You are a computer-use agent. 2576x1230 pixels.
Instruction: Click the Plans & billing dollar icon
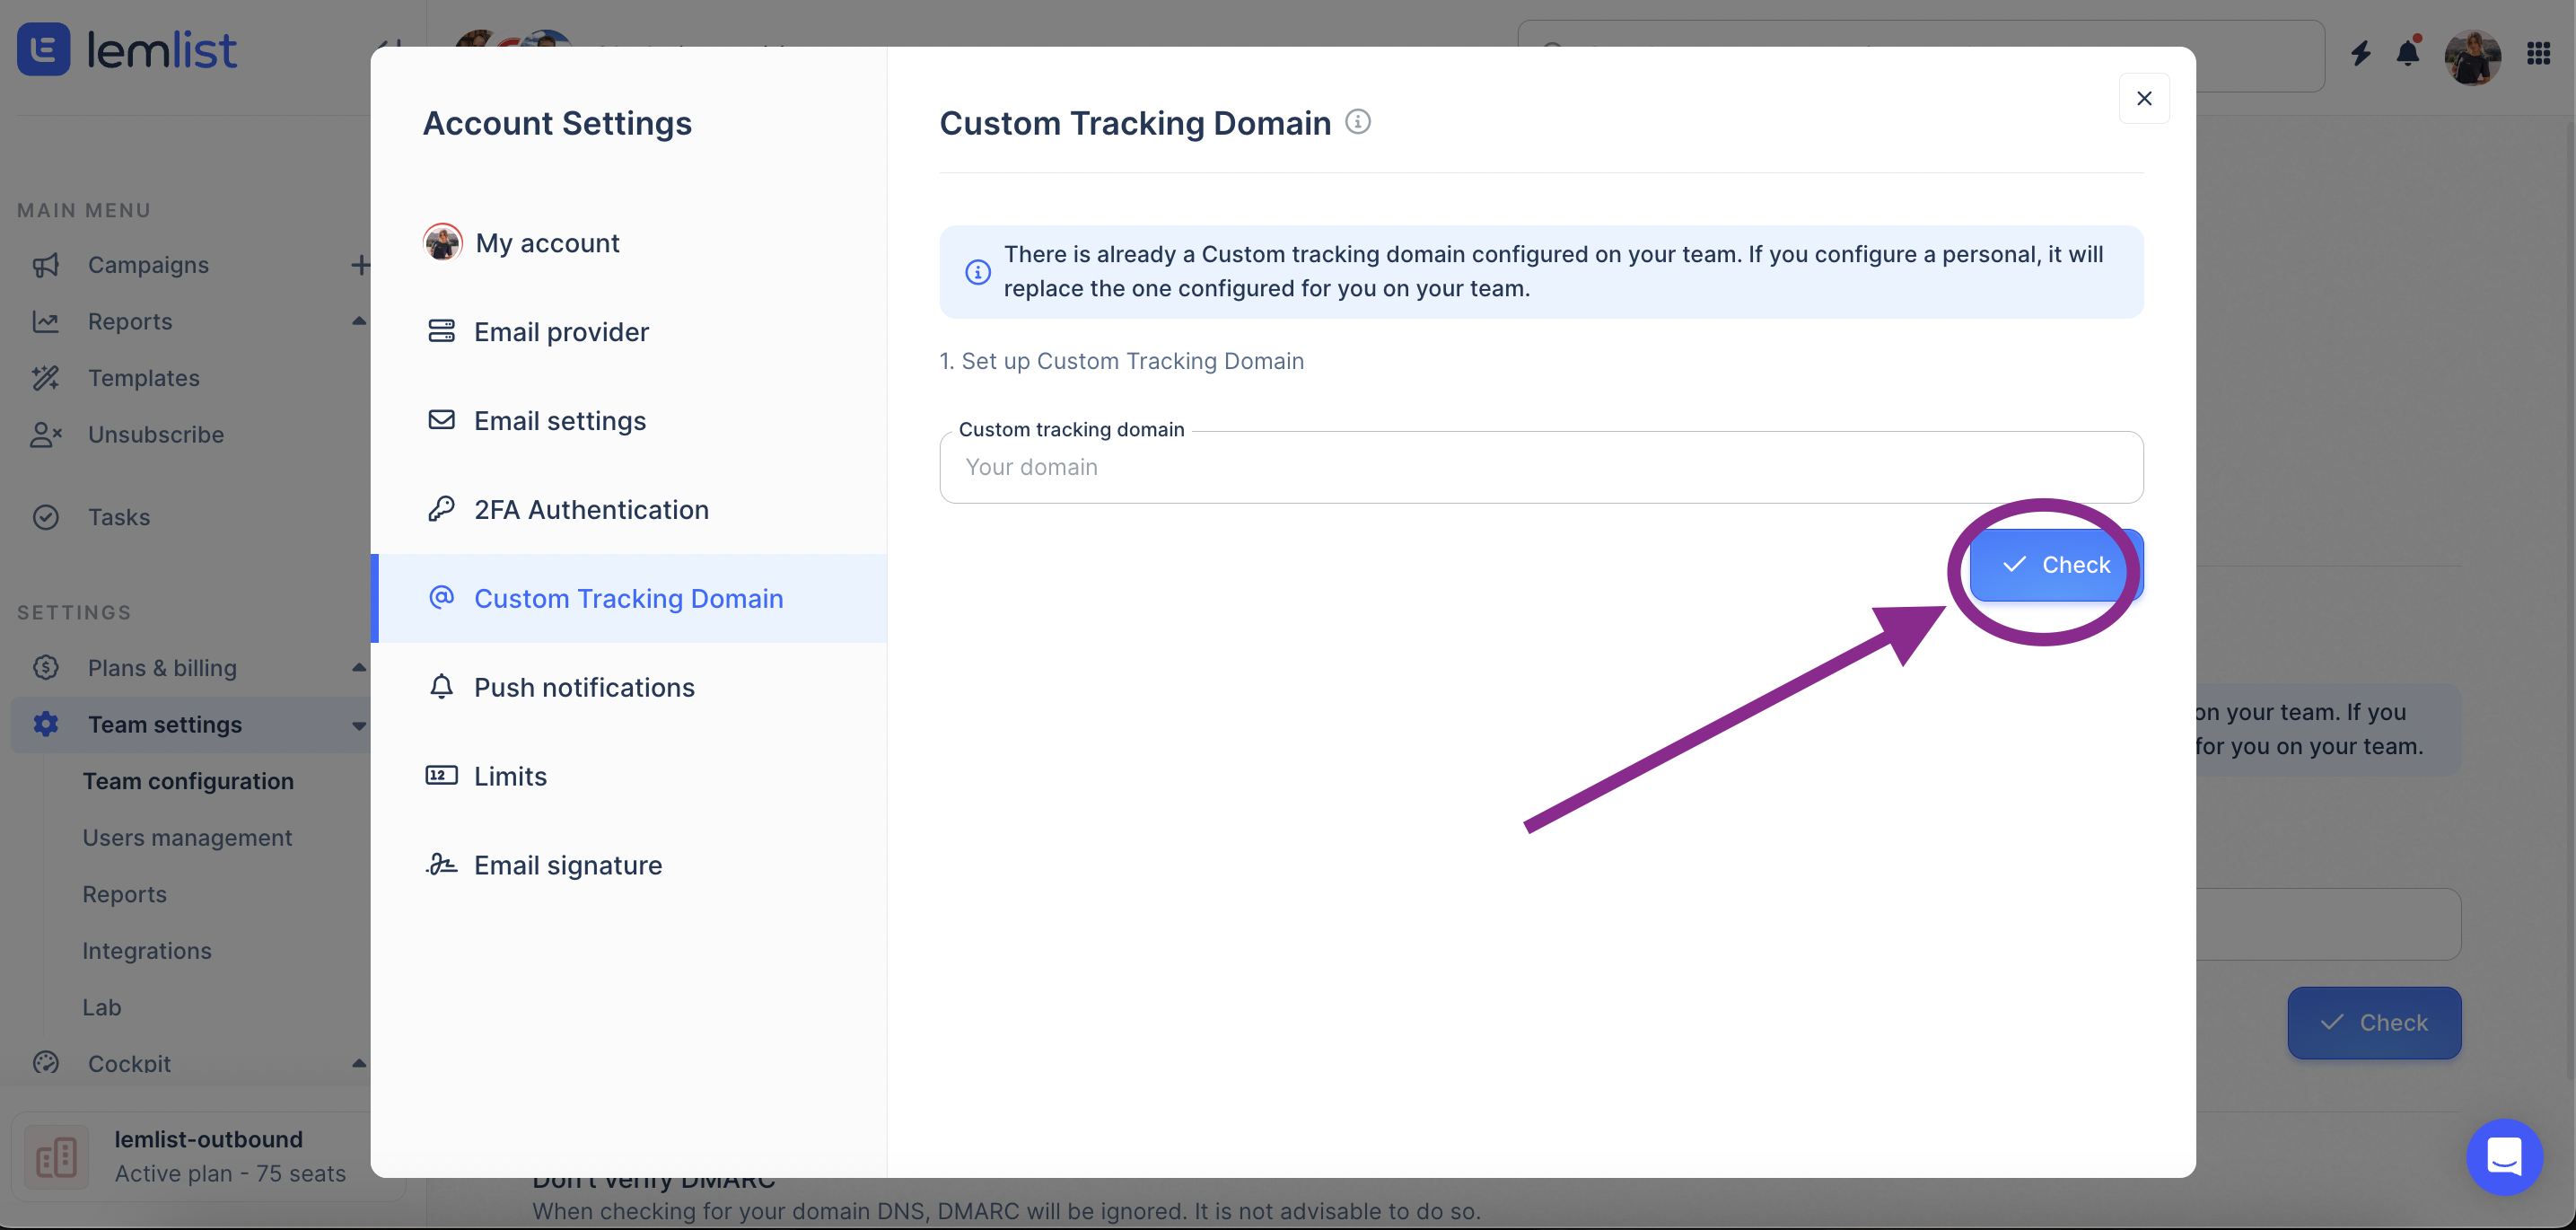pos(46,668)
